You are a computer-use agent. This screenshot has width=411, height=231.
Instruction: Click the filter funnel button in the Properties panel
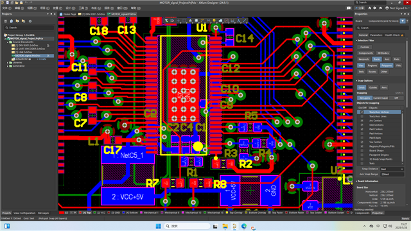pyautogui.click(x=403, y=21)
